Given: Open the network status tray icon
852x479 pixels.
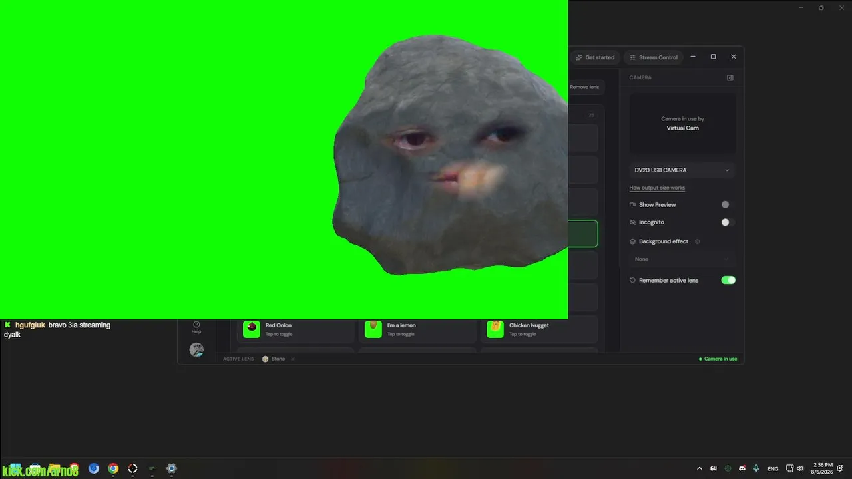Looking at the screenshot, I should pos(789,468).
